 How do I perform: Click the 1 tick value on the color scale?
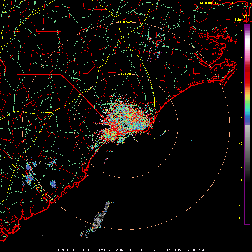tap(242, 106)
